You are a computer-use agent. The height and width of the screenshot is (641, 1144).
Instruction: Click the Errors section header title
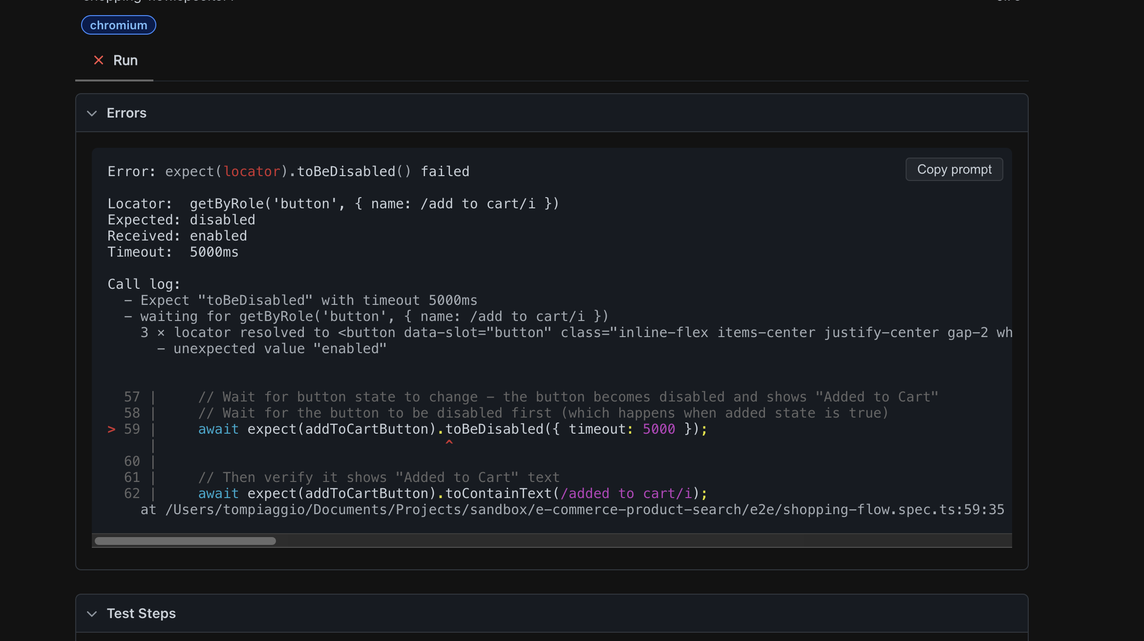coord(127,113)
